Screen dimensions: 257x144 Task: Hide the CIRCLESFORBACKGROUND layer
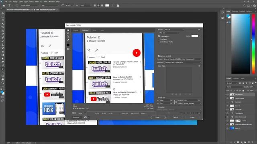tap(227, 124)
